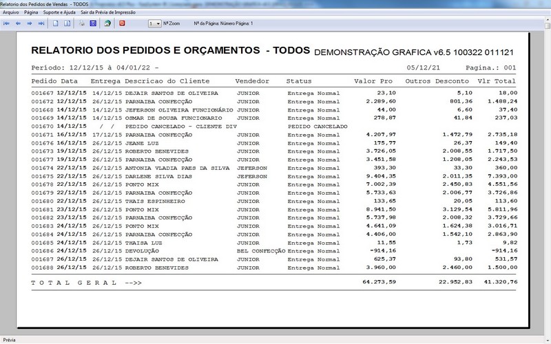Click order number 001672
Viewport: 551px width, 344px height.
click(42, 101)
